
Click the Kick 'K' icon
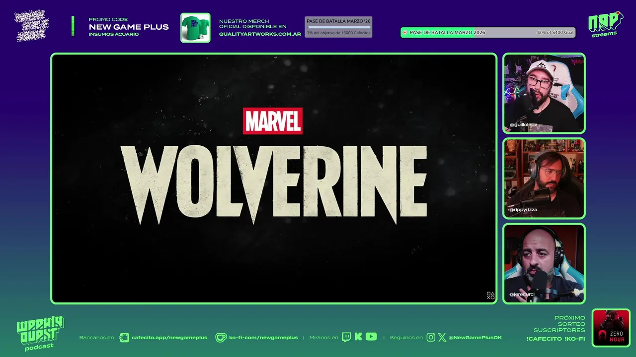point(359,337)
